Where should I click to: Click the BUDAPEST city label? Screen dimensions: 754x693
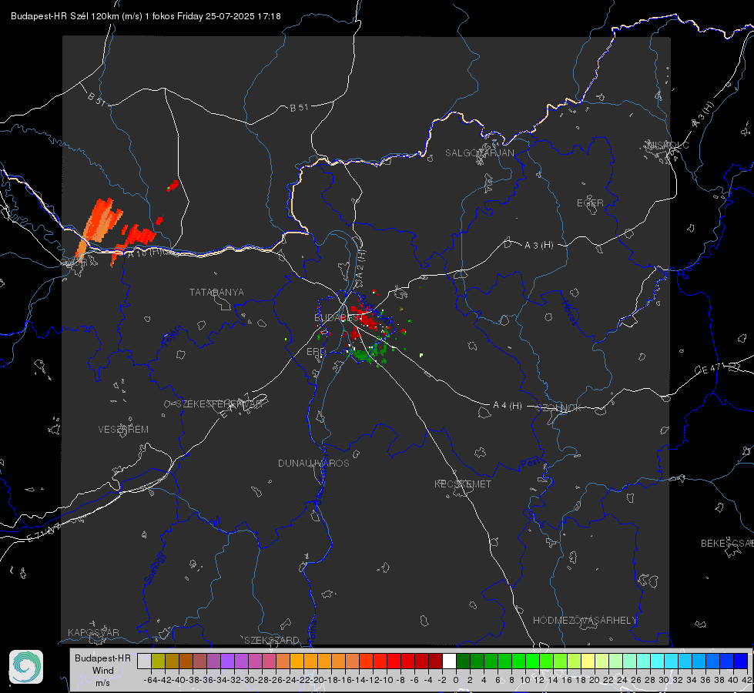coord(337,318)
